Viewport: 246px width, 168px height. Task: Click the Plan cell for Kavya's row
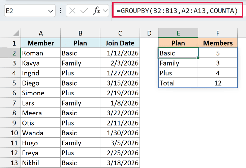[80, 63]
